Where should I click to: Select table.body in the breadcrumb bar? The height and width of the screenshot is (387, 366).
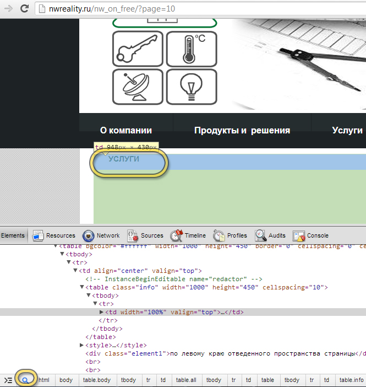(97, 380)
